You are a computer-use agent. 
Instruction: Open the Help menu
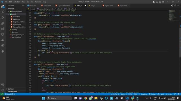pos(44,2)
